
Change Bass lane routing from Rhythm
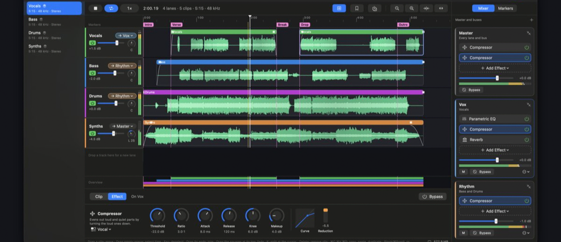point(122,66)
